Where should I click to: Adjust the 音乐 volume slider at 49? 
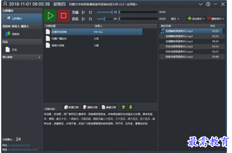click(105, 19)
